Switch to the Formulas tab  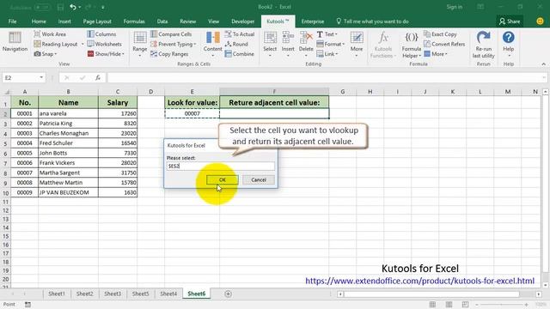[134, 21]
